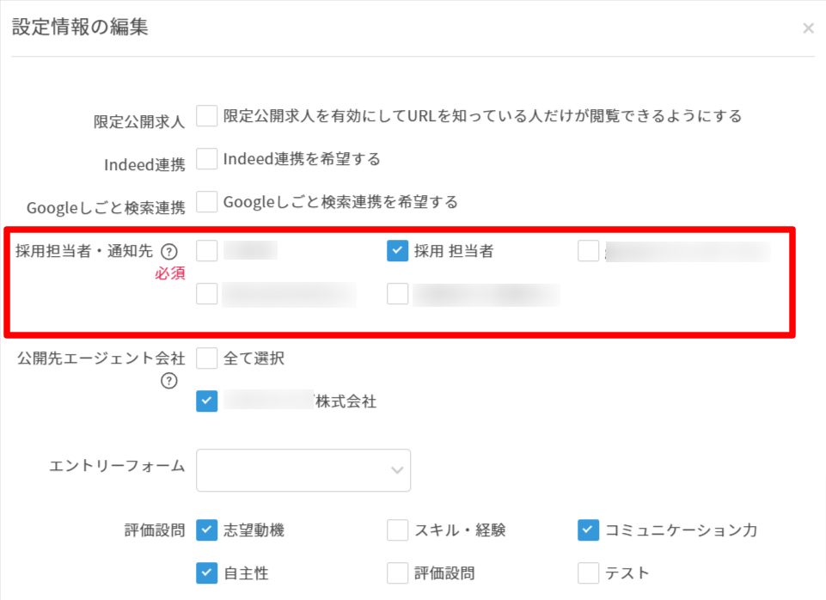Screen dimensions: 826x600
Task: Click help icon under 公開先エージェント会社
Action: click(x=169, y=380)
